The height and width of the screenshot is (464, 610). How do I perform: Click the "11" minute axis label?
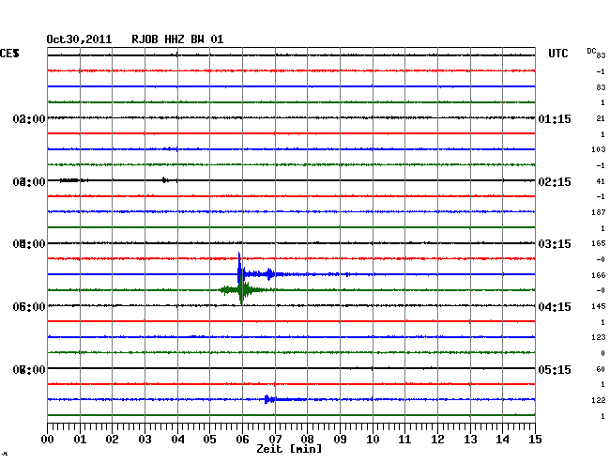coord(404,440)
